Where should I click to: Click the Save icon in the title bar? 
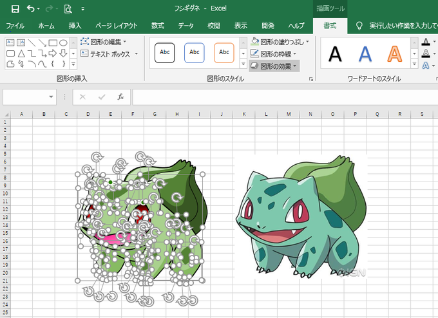coord(15,8)
